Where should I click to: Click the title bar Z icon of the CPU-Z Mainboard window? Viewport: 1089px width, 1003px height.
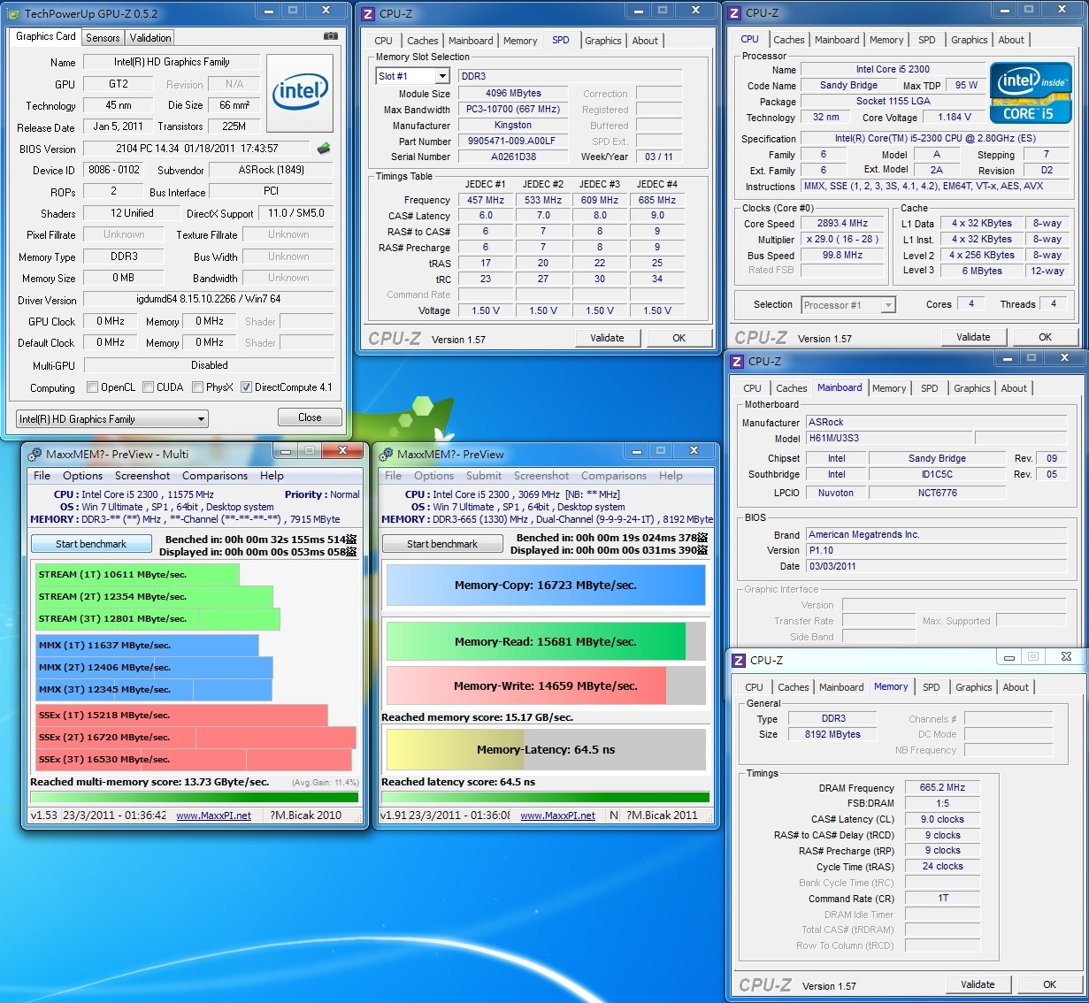(x=738, y=362)
